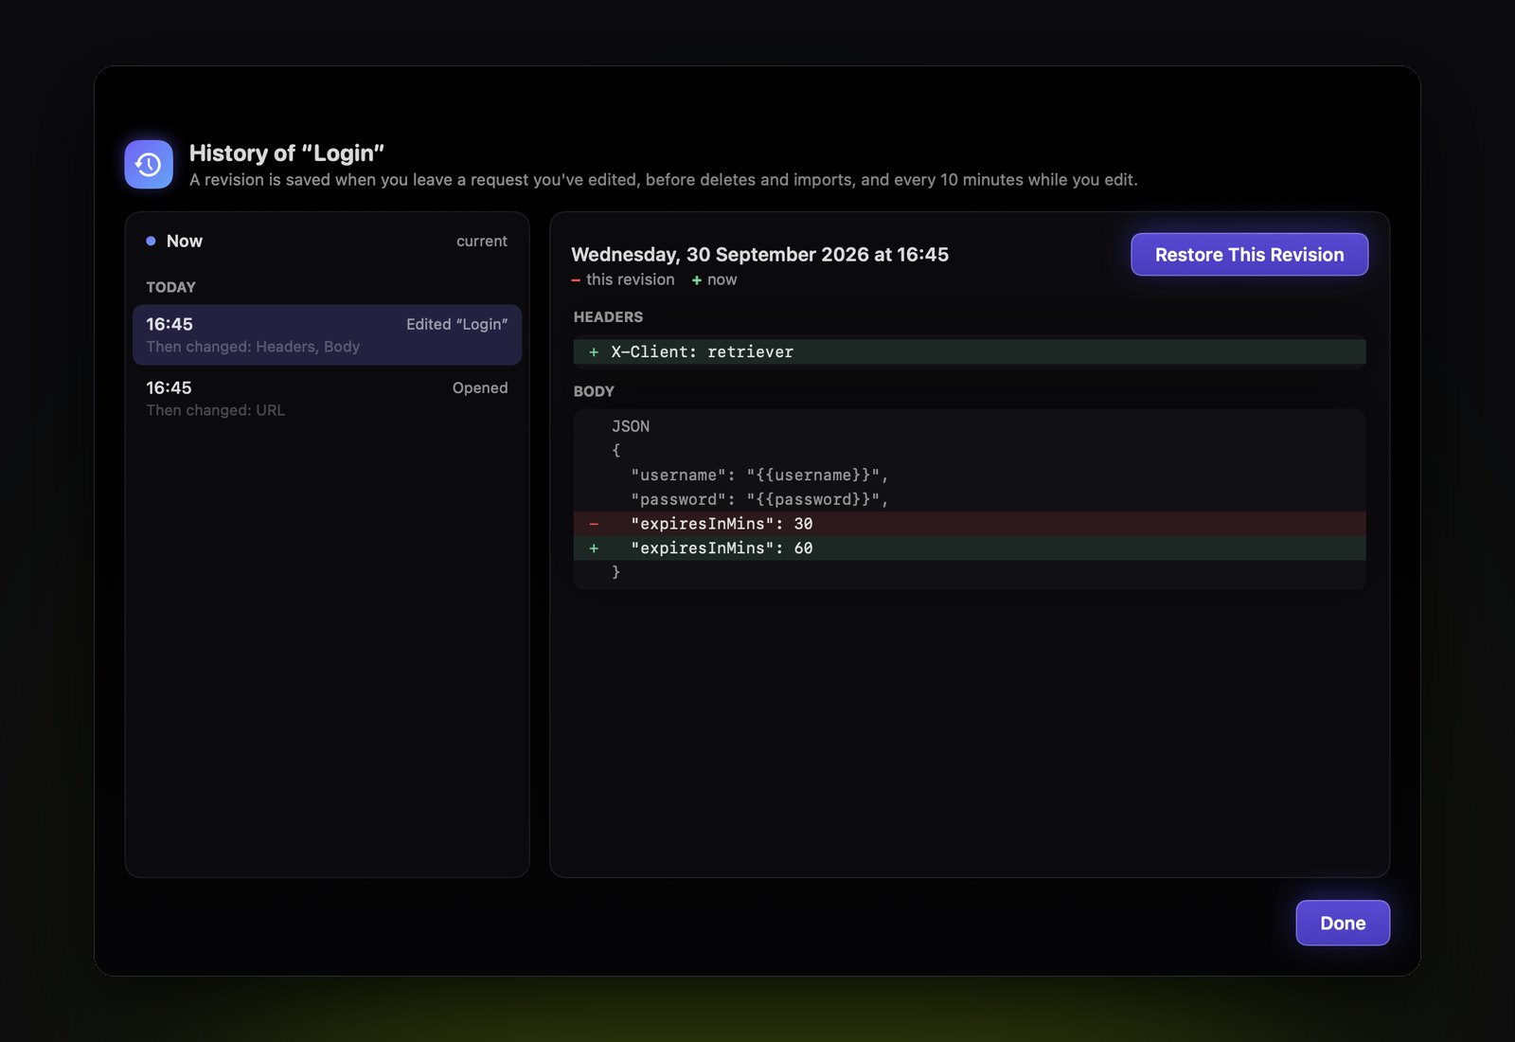The image size is (1515, 1042).
Task: Click the history clock icon
Action: pyautogui.click(x=149, y=165)
